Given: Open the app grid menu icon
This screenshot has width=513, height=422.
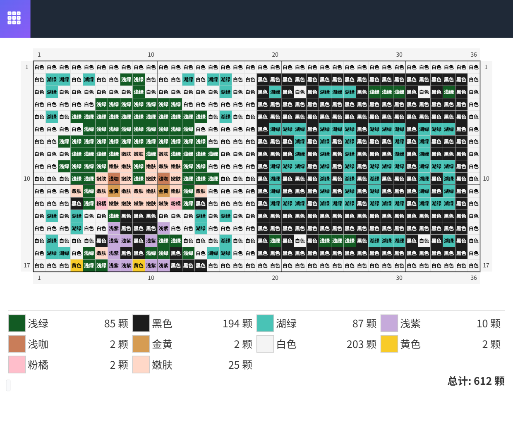Looking at the screenshot, I should (14, 18).
